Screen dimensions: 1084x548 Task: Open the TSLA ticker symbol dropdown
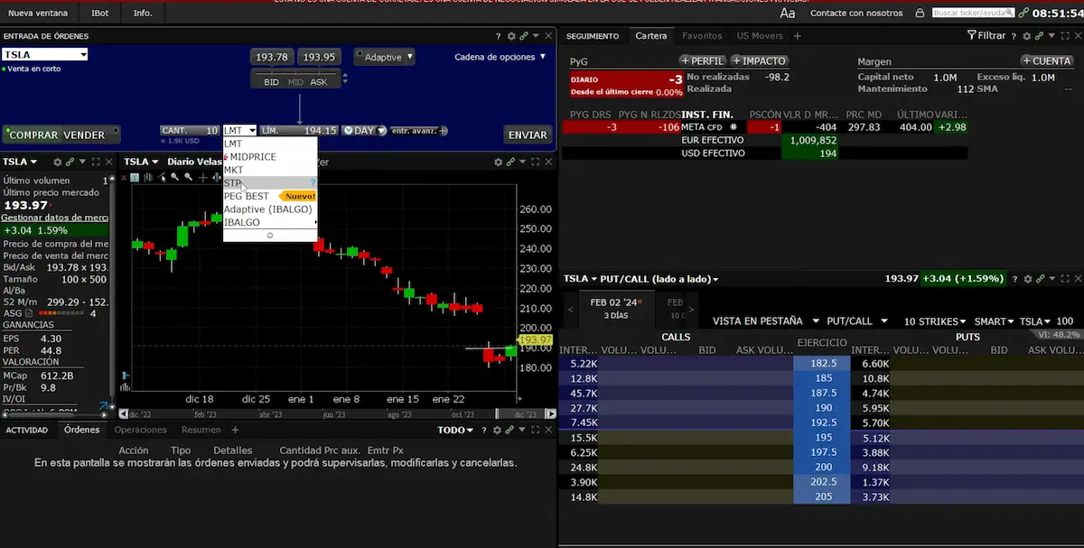pos(45,55)
